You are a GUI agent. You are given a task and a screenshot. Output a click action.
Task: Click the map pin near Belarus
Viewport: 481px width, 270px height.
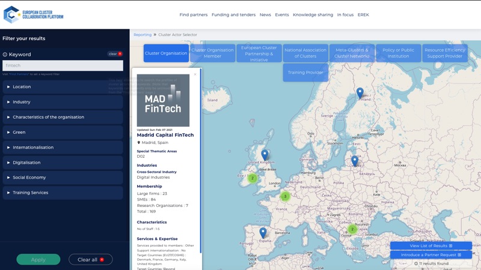(355, 160)
